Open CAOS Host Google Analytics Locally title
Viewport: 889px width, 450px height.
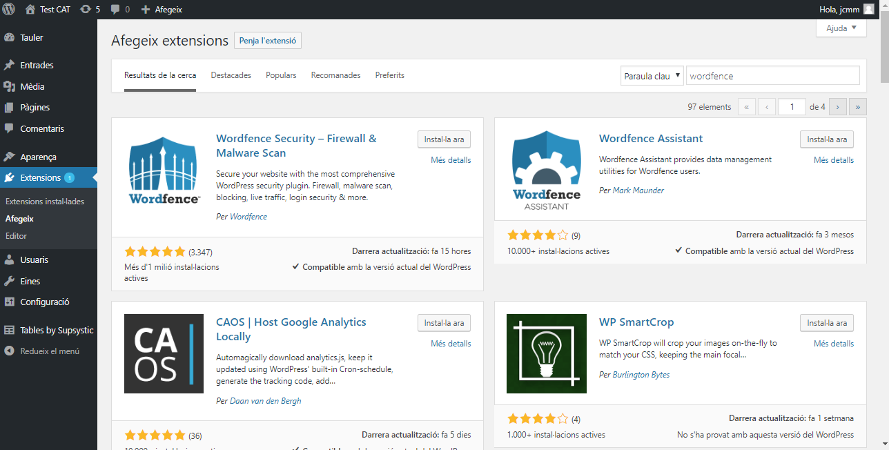coord(291,329)
